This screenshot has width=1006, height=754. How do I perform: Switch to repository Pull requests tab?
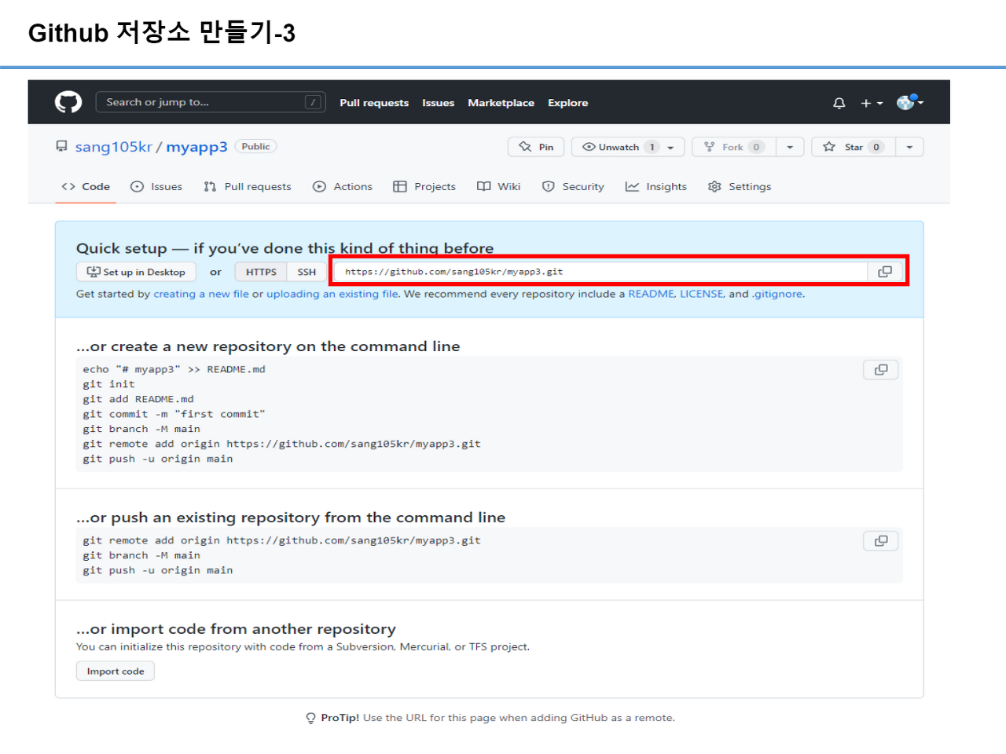pos(248,186)
